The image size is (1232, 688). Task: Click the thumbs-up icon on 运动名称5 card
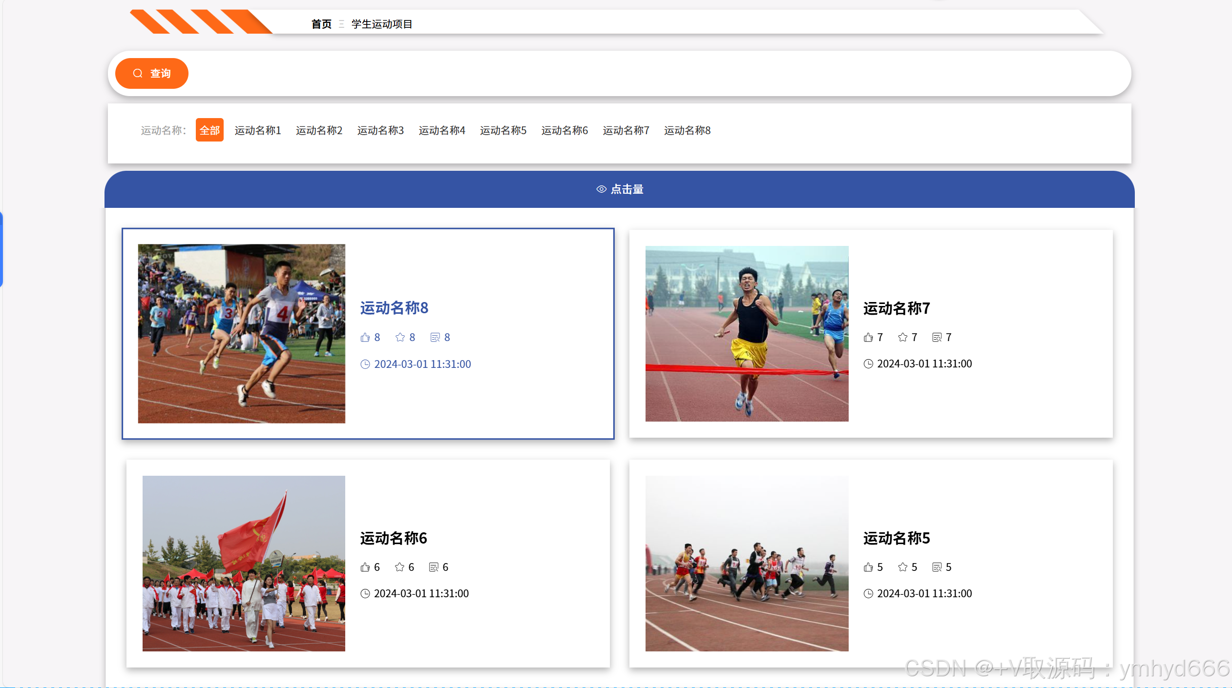pyautogui.click(x=868, y=567)
